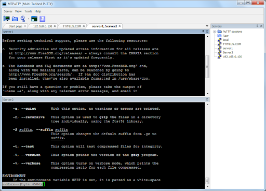
Task: Close the Server2 terminal pane
Action: 207,99
